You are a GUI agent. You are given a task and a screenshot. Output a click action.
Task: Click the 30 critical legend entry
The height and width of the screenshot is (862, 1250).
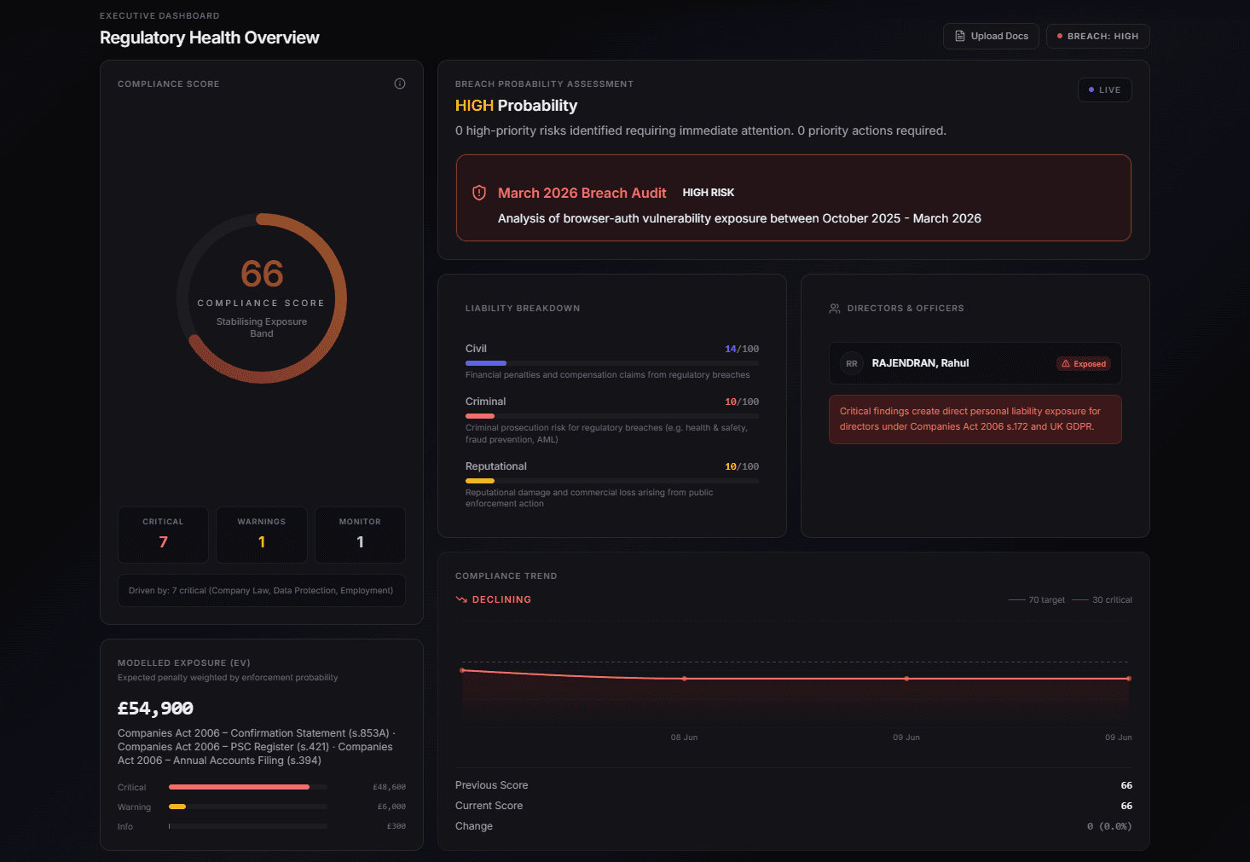1102,600
